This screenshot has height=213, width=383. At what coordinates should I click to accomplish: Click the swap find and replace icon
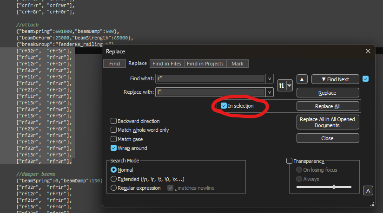pos(281,85)
